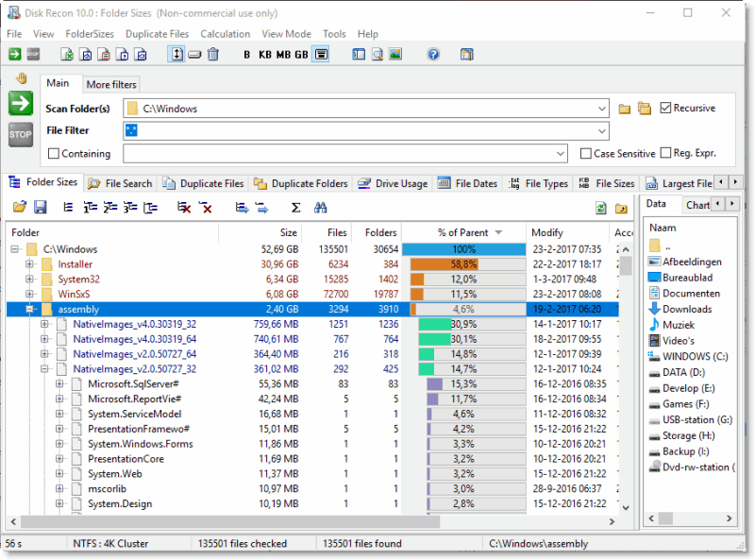
Task: Show sizes in KB
Action: tap(265, 55)
